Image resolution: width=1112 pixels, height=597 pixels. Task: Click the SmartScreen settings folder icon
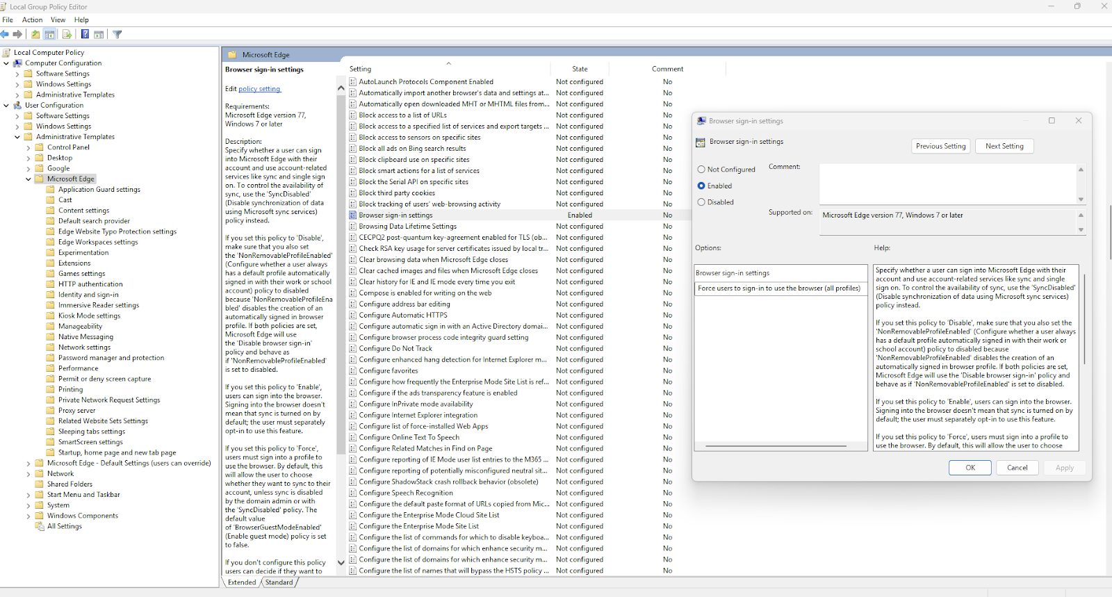pyautogui.click(x=50, y=442)
